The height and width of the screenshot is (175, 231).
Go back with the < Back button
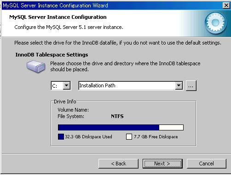coord(118,164)
